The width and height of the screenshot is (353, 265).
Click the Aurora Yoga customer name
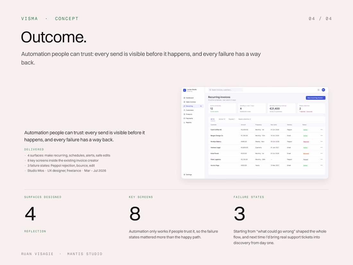click(x=215, y=165)
